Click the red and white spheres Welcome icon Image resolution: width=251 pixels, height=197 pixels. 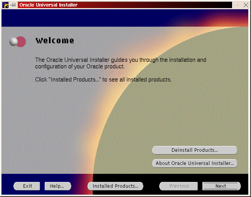tap(17, 41)
